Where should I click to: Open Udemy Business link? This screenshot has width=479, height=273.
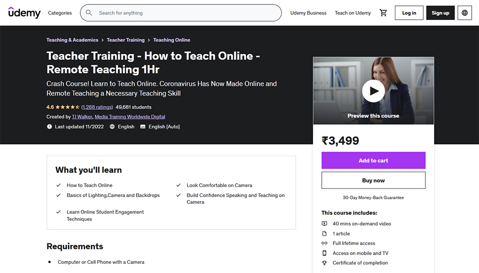tap(308, 13)
